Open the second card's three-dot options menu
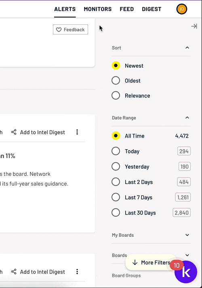Viewport: 202px width, 288px height. (x=77, y=272)
